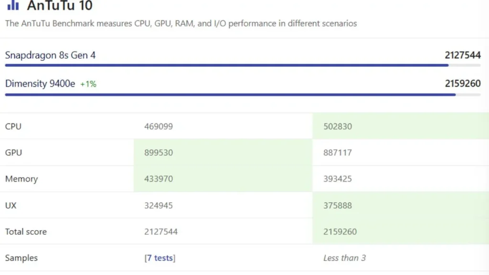Viewport: 489px width, 275px height.
Task: Click the Total score row label
Action: (x=26, y=232)
